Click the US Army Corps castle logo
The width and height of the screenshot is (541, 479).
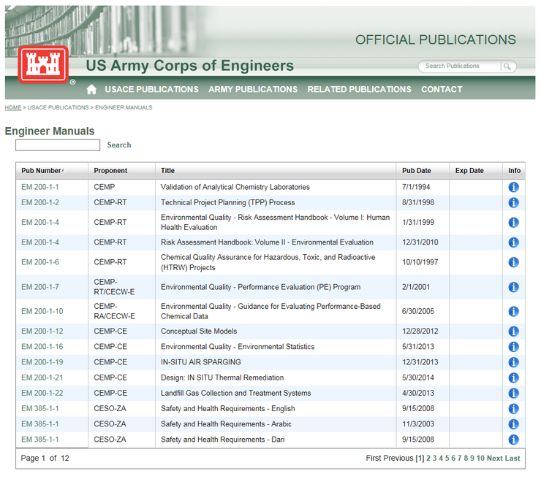click(x=43, y=65)
